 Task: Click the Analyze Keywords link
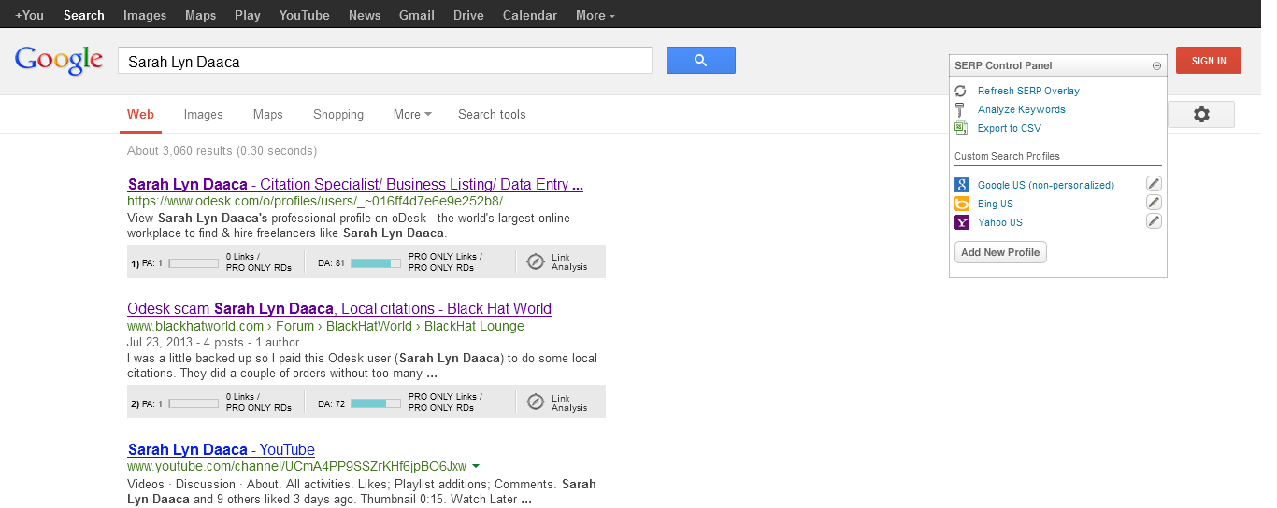pos(1022,109)
